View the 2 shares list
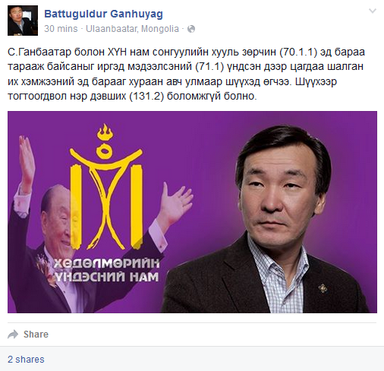This screenshot has height=371, width=384. tap(26, 360)
